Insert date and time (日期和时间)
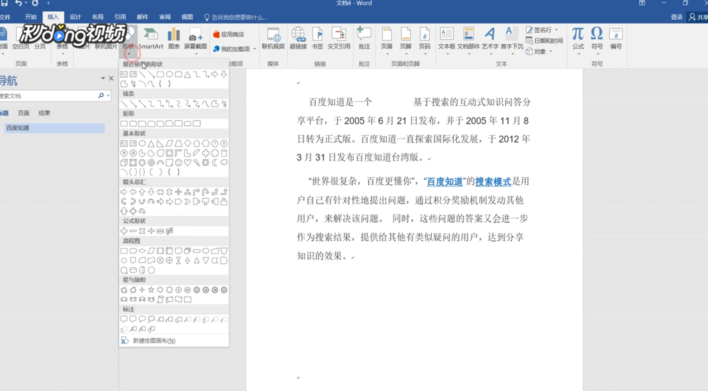Screen dimensions: 708x391 point(544,41)
